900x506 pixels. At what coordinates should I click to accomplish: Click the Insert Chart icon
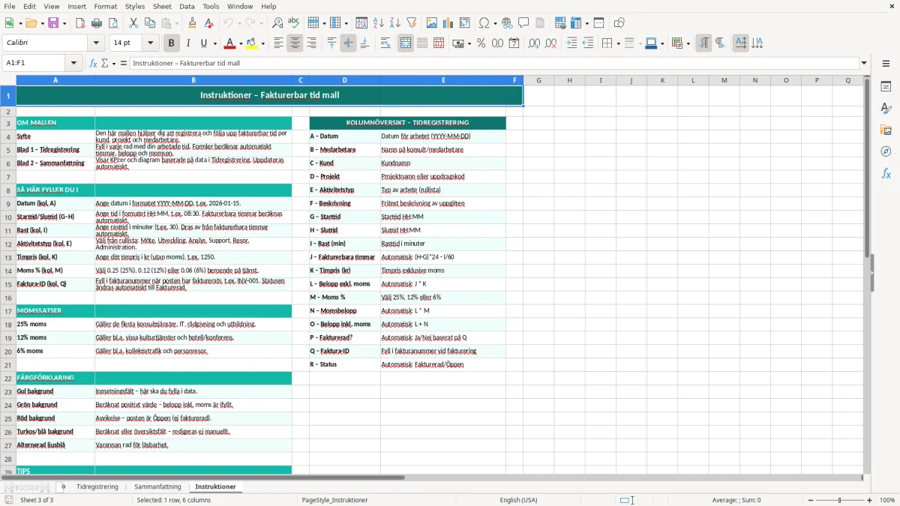[448, 23]
